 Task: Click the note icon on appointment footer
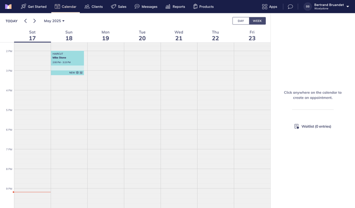click(x=81, y=73)
